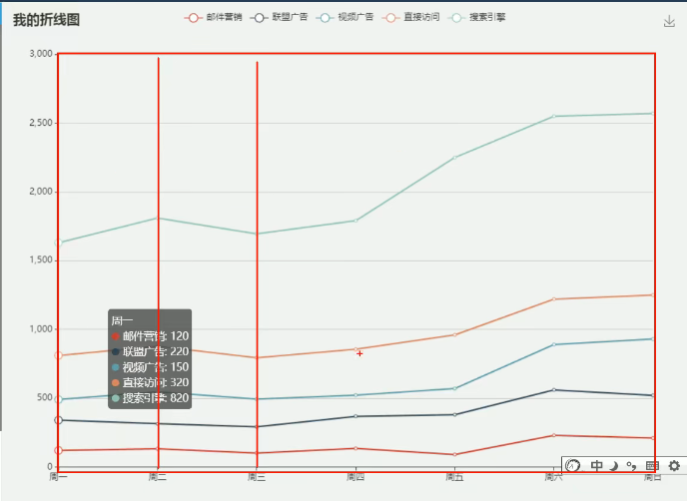Image resolution: width=687 pixels, height=501 pixels.
Task: Click tooltip row 搜索引擎: 820
Action: point(150,397)
